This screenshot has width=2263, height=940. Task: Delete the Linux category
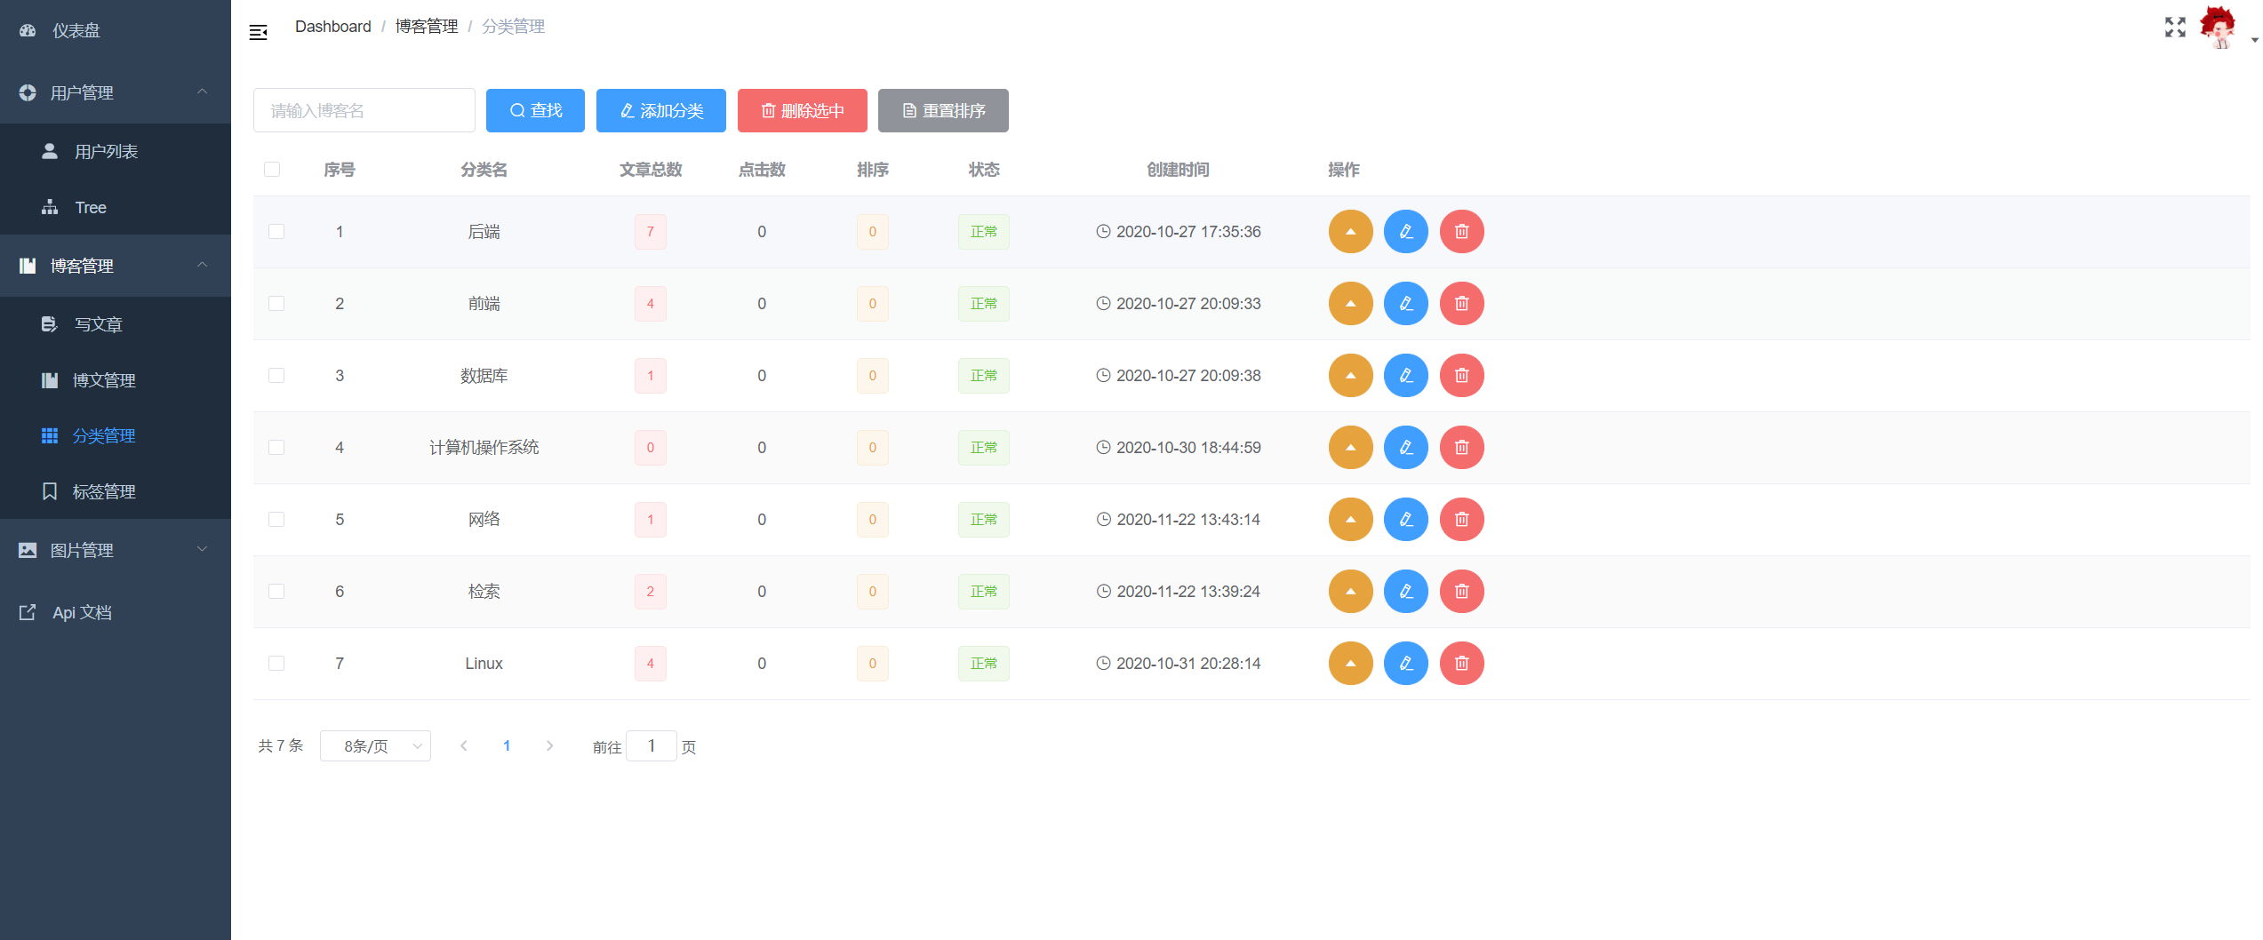[1461, 664]
